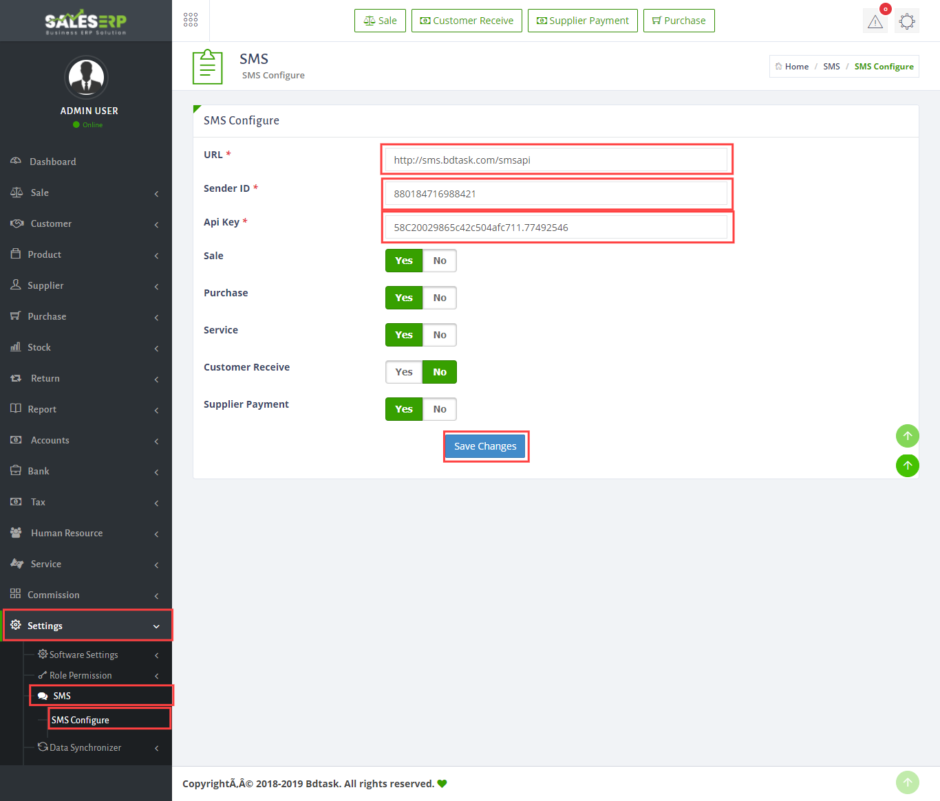Click the Human Resource people icon

point(16,533)
